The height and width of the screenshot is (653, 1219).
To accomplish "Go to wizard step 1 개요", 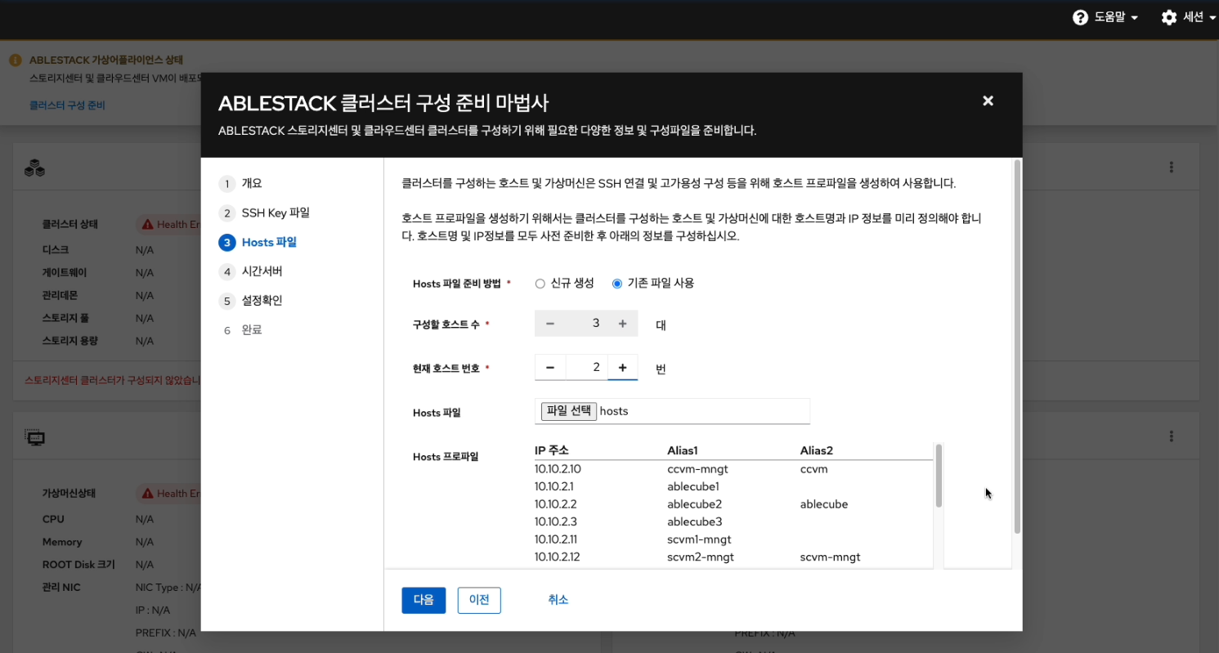I will tap(241, 183).
